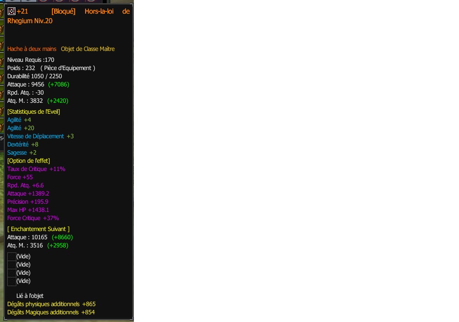Image resolution: width=459 pixels, height=322 pixels.
Task: Click the 'Dextérité +8' stat
Action: (23, 145)
